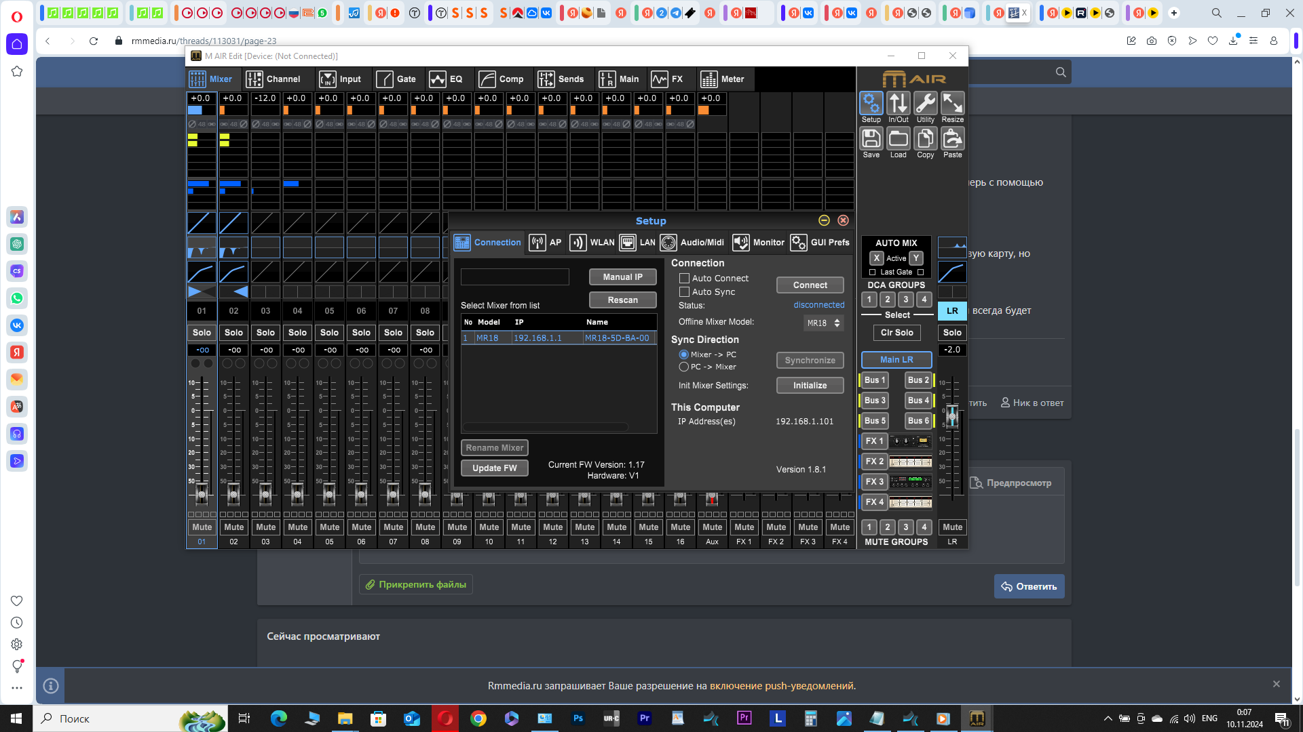
Task: Enable the Auto Connect checkbox
Action: click(x=684, y=279)
